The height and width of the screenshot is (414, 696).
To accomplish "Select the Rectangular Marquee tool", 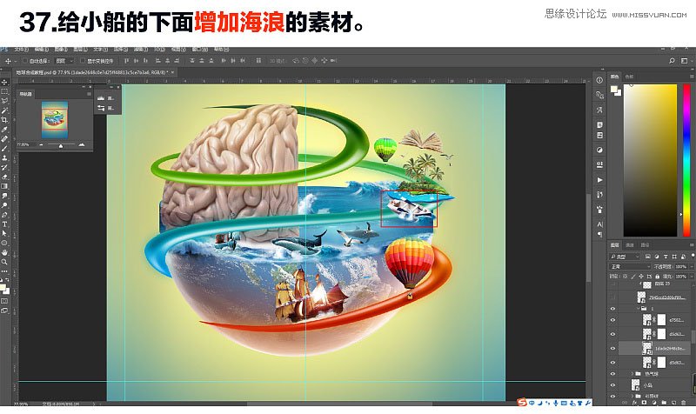I will [x=4, y=91].
